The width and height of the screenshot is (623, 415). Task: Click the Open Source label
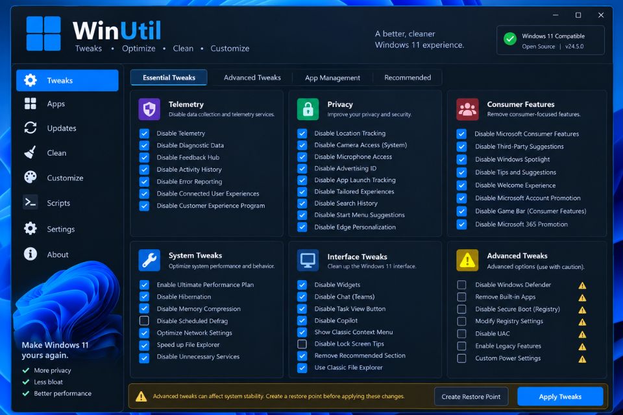point(539,47)
